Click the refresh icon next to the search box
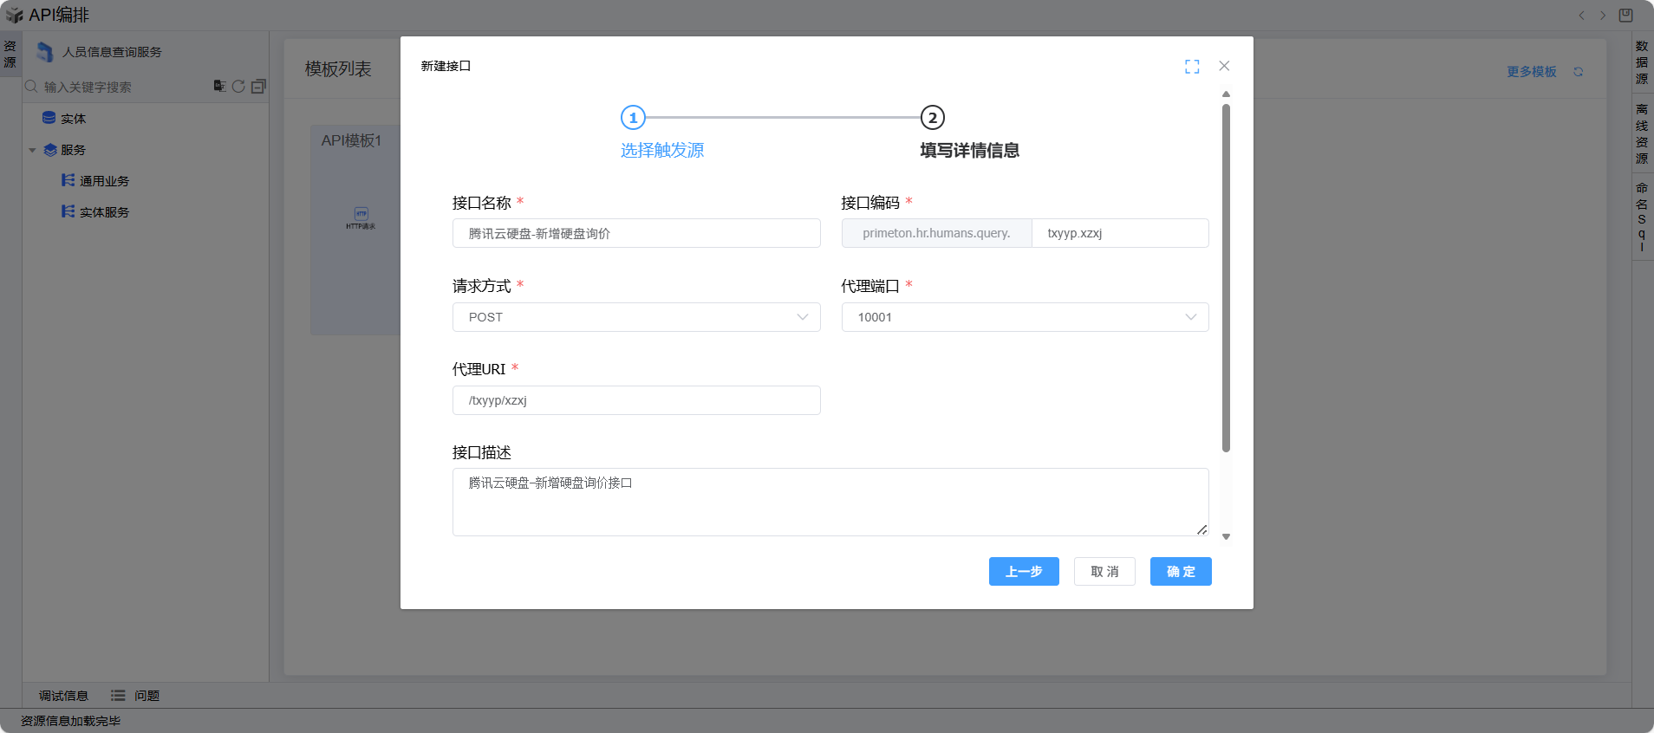Image resolution: width=1654 pixels, height=733 pixels. [238, 87]
